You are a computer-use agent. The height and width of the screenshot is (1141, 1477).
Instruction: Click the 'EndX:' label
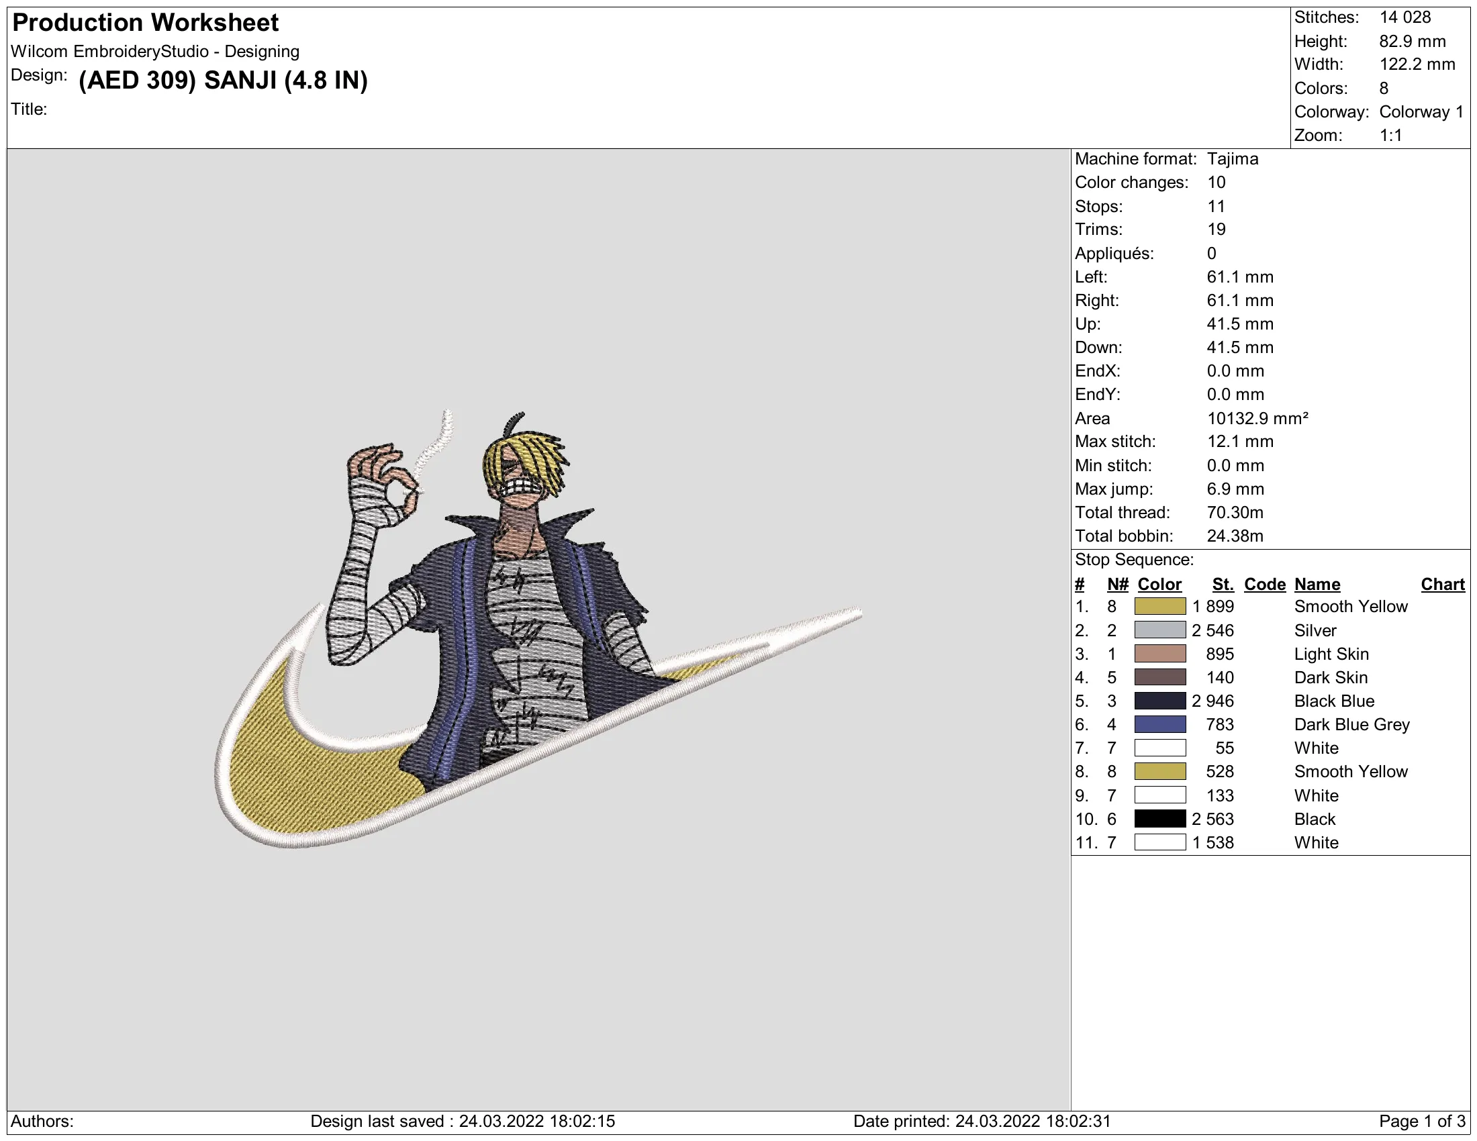(1098, 372)
